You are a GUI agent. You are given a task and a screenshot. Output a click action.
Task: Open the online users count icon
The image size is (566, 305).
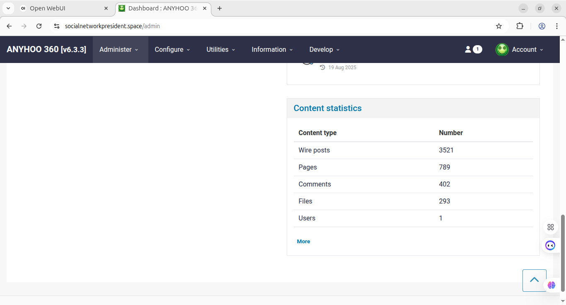[473, 49]
